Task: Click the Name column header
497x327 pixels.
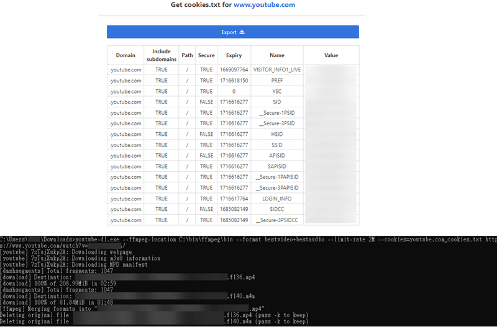Action: coord(277,55)
